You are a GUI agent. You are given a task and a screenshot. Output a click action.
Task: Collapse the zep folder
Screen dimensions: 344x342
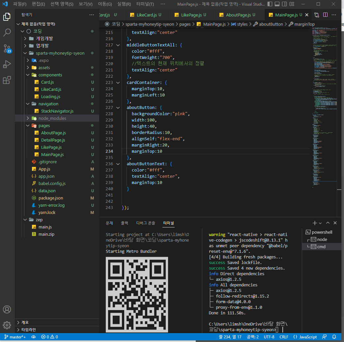click(57, 220)
